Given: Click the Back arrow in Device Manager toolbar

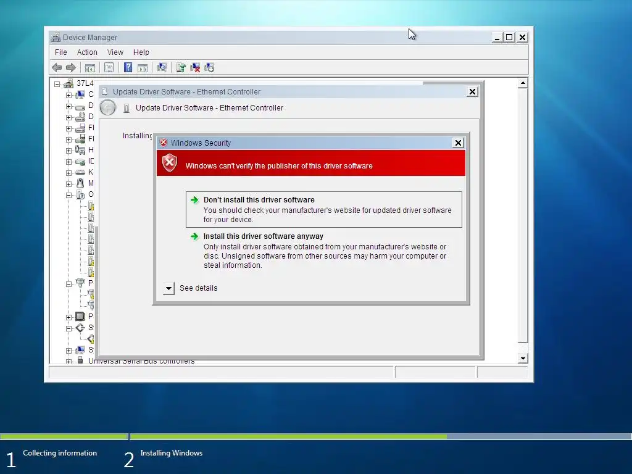Looking at the screenshot, I should (x=57, y=67).
